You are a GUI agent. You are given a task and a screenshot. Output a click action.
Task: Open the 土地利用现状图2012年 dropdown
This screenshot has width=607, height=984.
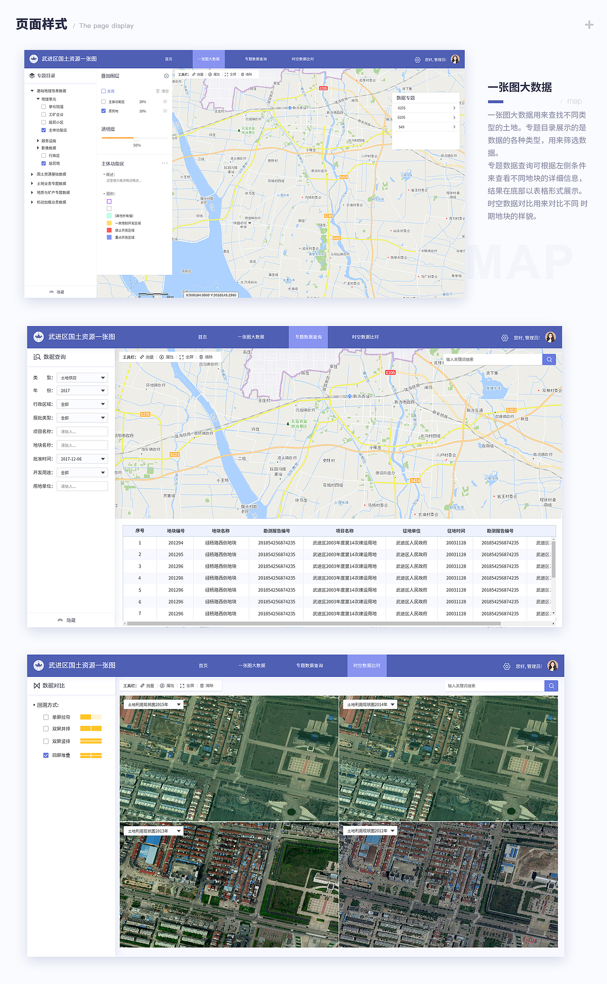pyautogui.click(x=369, y=831)
